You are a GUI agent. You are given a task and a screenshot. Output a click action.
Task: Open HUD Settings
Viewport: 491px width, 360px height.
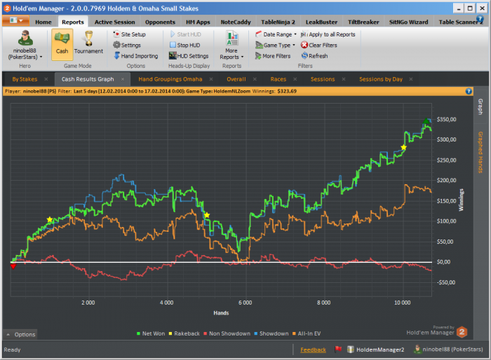(x=189, y=56)
